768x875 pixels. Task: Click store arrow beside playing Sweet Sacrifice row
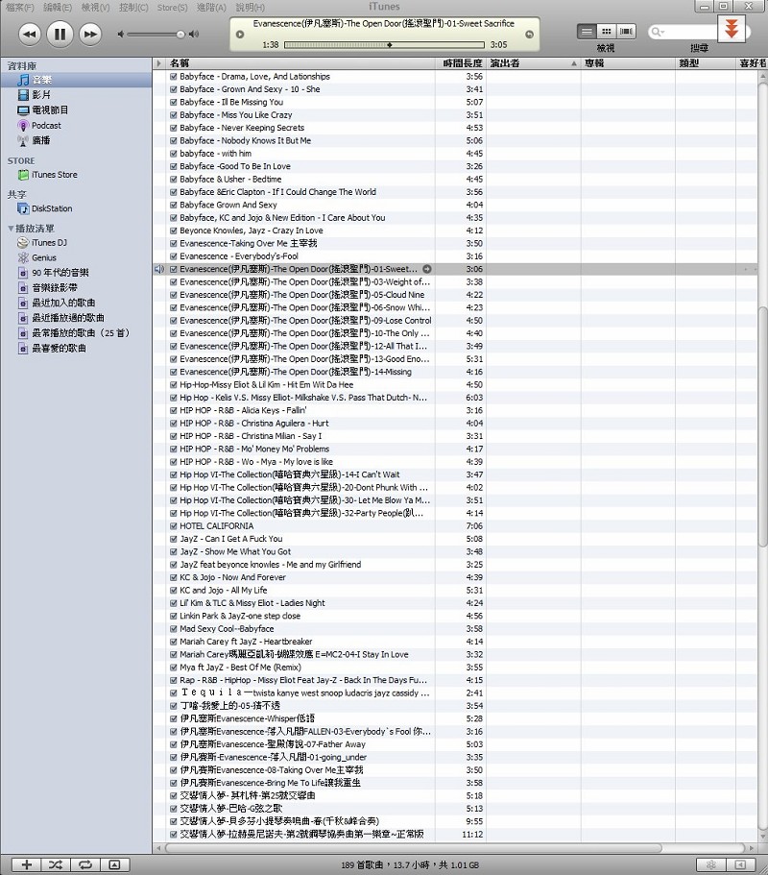point(427,269)
